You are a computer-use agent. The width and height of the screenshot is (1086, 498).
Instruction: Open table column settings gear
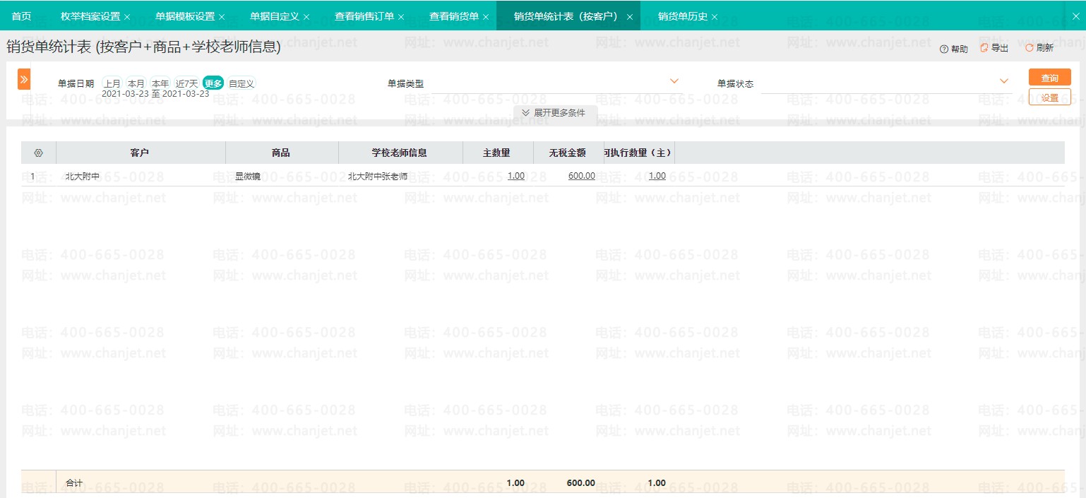[39, 153]
